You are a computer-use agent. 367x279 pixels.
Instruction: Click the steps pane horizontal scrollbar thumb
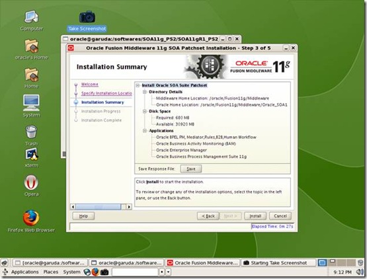pos(99,207)
